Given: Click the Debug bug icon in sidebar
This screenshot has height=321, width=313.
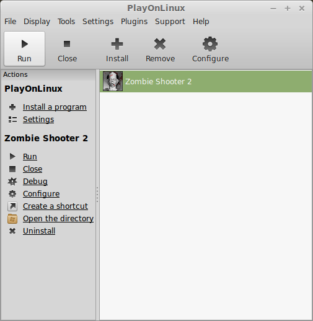Looking at the screenshot, I should 12,182.
